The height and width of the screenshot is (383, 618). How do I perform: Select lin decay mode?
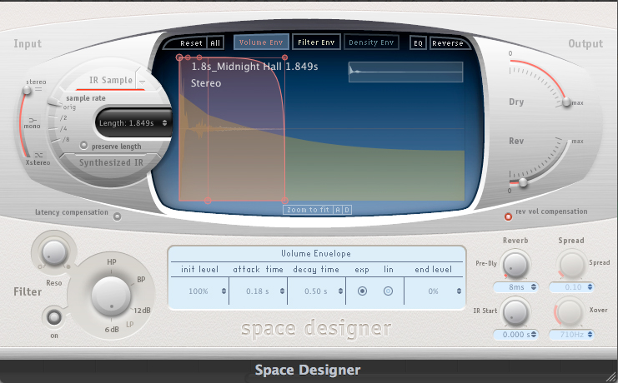coord(388,291)
